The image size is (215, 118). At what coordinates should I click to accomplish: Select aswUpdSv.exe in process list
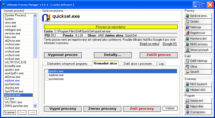(18, 73)
